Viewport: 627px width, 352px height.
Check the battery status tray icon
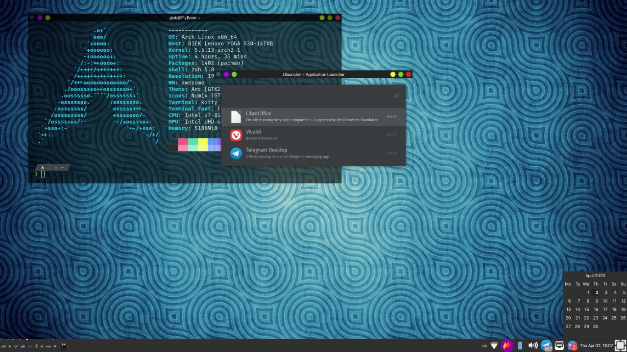click(x=520, y=346)
